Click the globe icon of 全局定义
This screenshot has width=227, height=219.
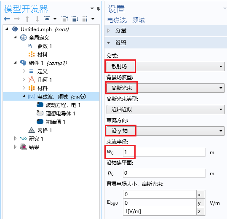[23, 37]
